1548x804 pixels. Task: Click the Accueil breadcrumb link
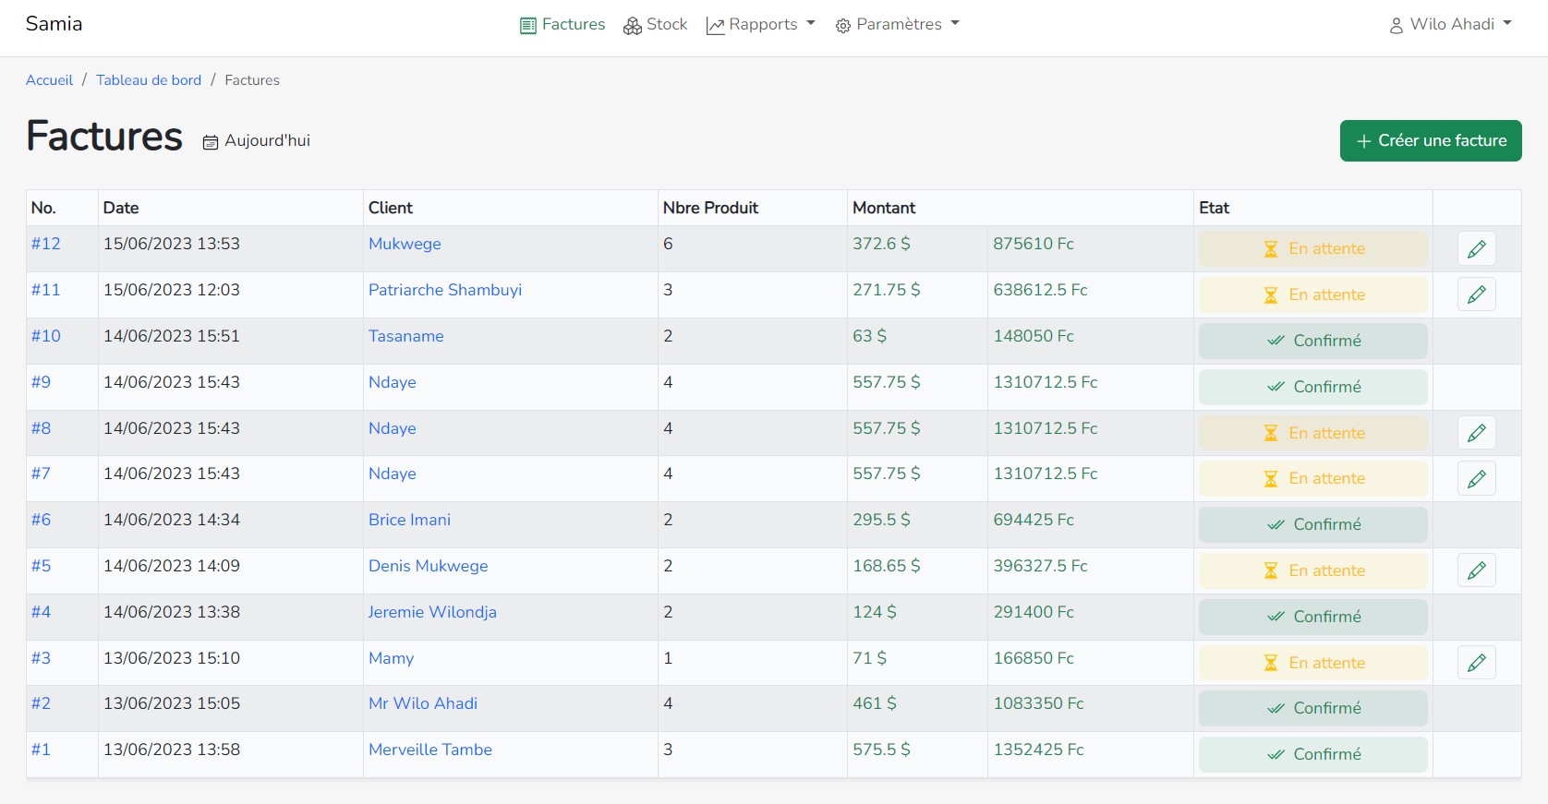coord(49,80)
